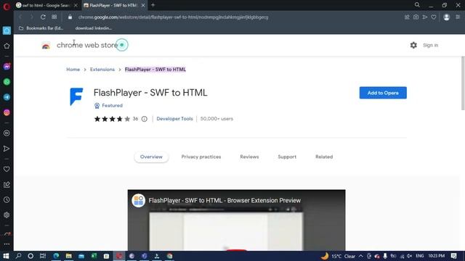The height and width of the screenshot is (261, 465).
Task: Search tabs with magnifier icon
Action: pyautogui.click(x=417, y=5)
